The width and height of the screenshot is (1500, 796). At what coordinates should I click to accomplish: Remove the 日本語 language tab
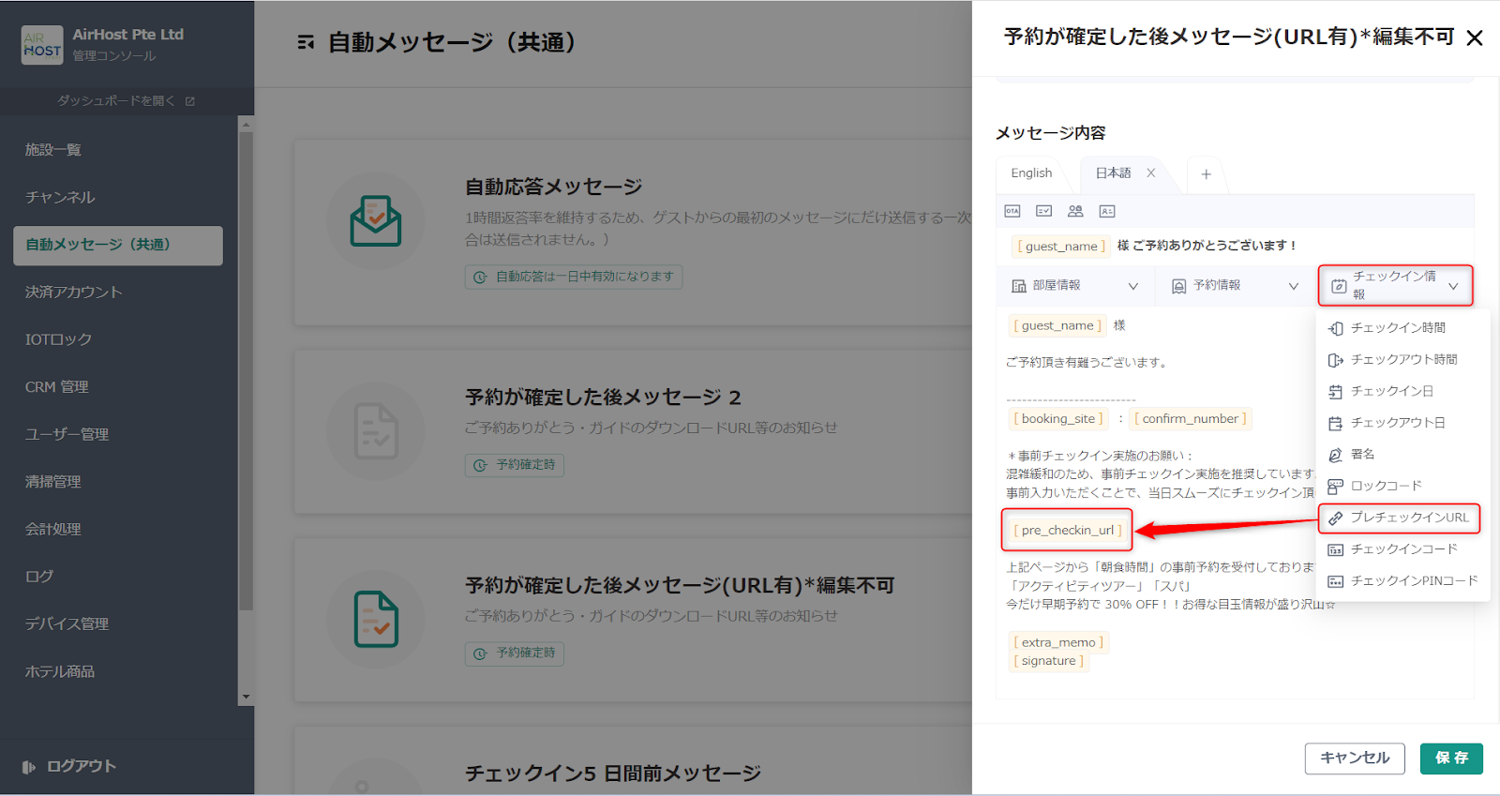point(1150,173)
